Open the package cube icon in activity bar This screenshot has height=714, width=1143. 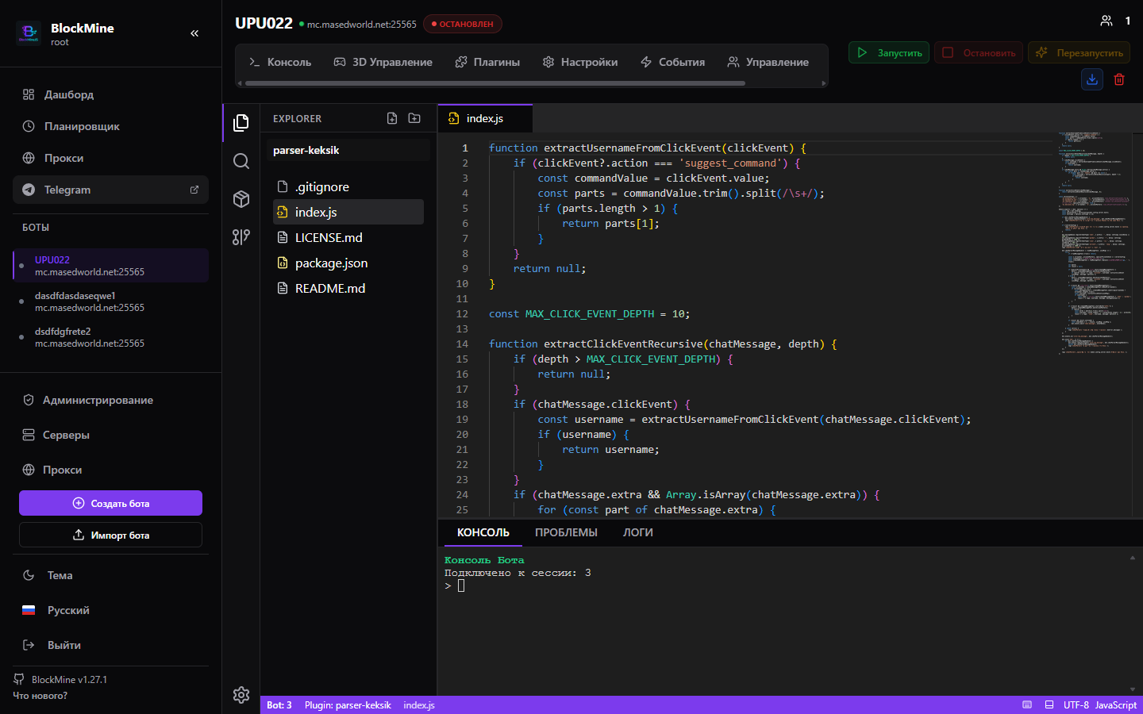pos(241,199)
